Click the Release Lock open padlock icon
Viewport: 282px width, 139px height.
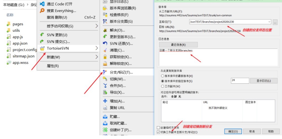(x=105, y=64)
